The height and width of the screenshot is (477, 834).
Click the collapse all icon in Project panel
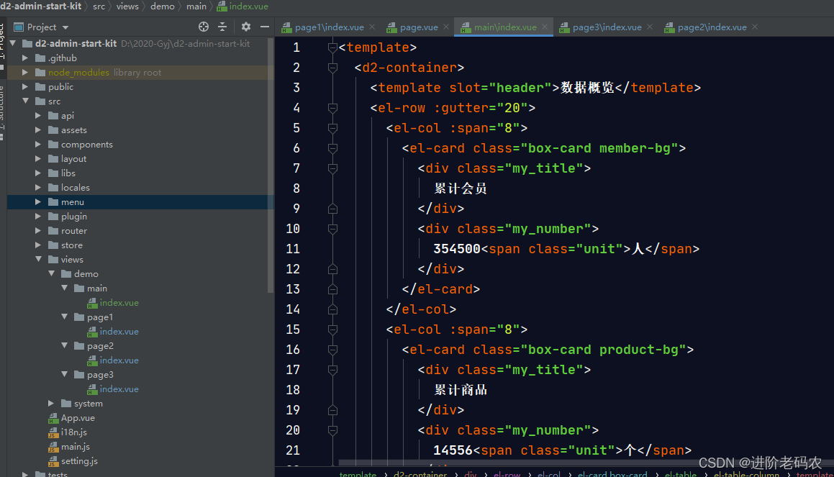click(222, 27)
